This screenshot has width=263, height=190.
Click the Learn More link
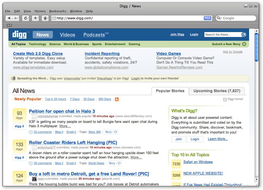217,139
